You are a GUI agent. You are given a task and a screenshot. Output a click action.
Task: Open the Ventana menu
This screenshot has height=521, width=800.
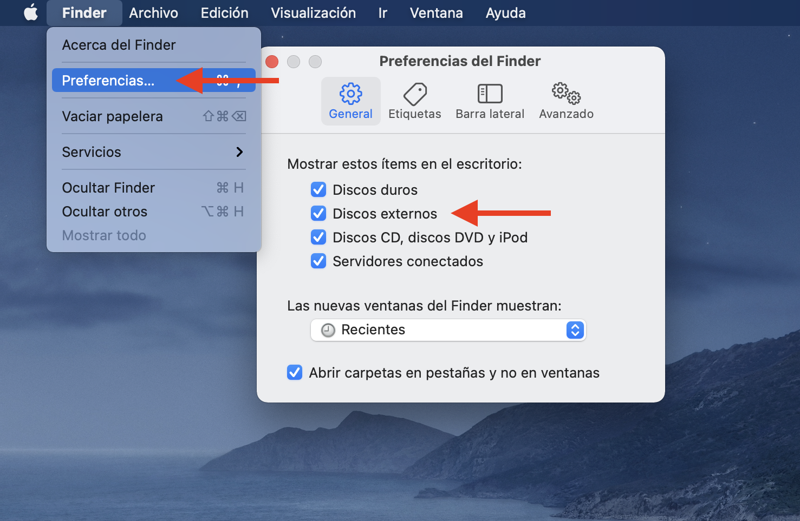437,13
